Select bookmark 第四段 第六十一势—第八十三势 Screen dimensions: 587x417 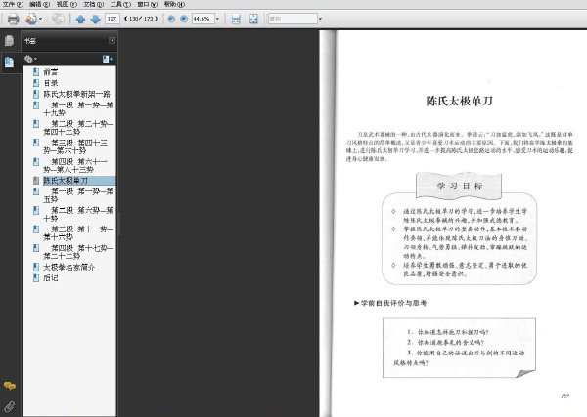(x=75, y=165)
